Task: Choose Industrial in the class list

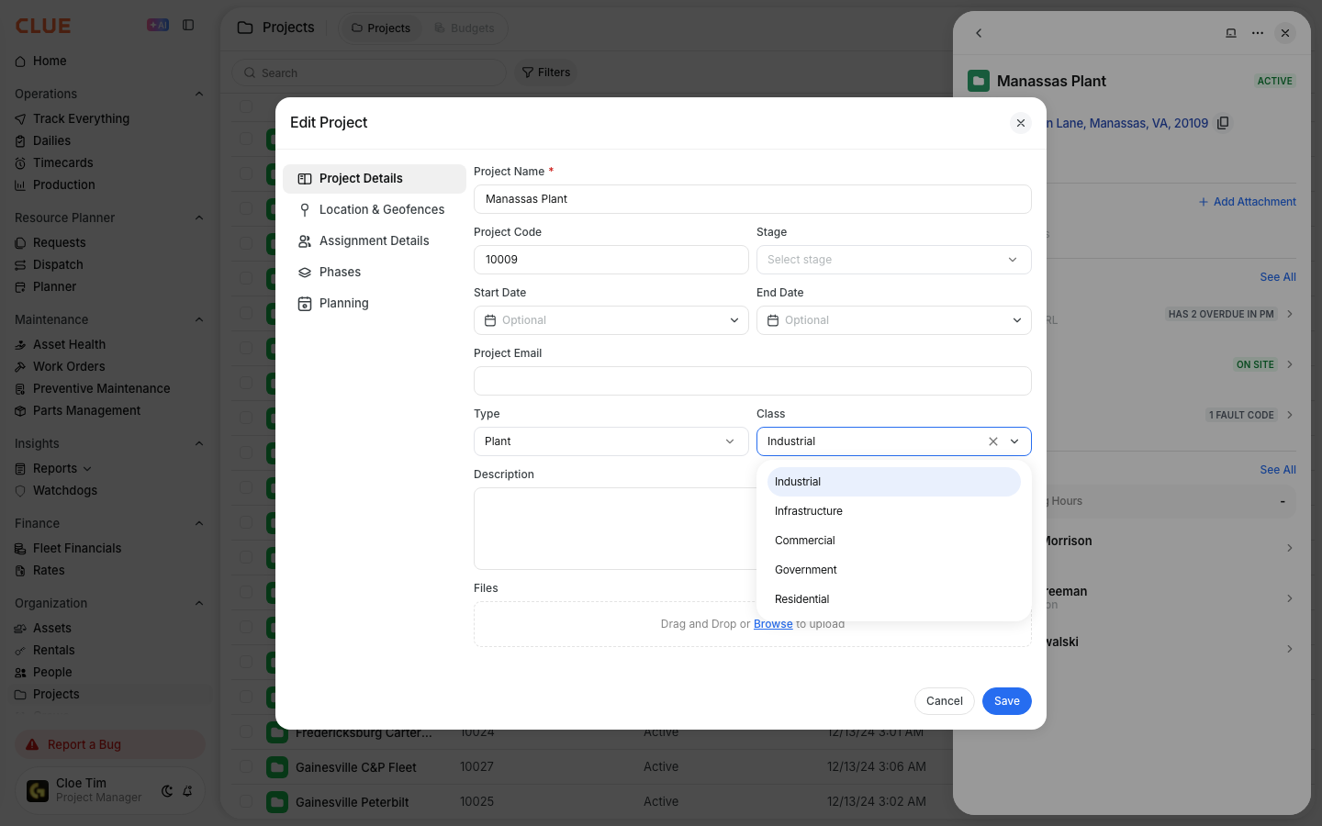Action: pyautogui.click(x=894, y=482)
